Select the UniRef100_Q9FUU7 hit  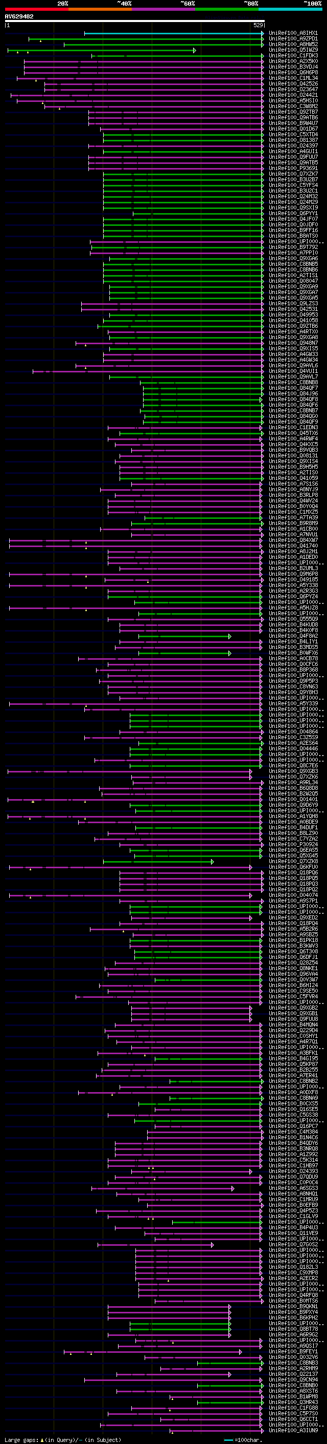(293, 157)
